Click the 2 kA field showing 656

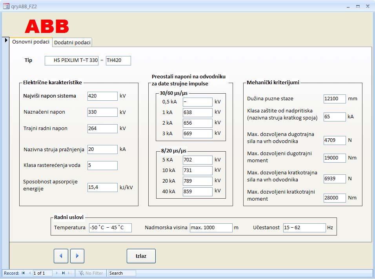pos(198,123)
